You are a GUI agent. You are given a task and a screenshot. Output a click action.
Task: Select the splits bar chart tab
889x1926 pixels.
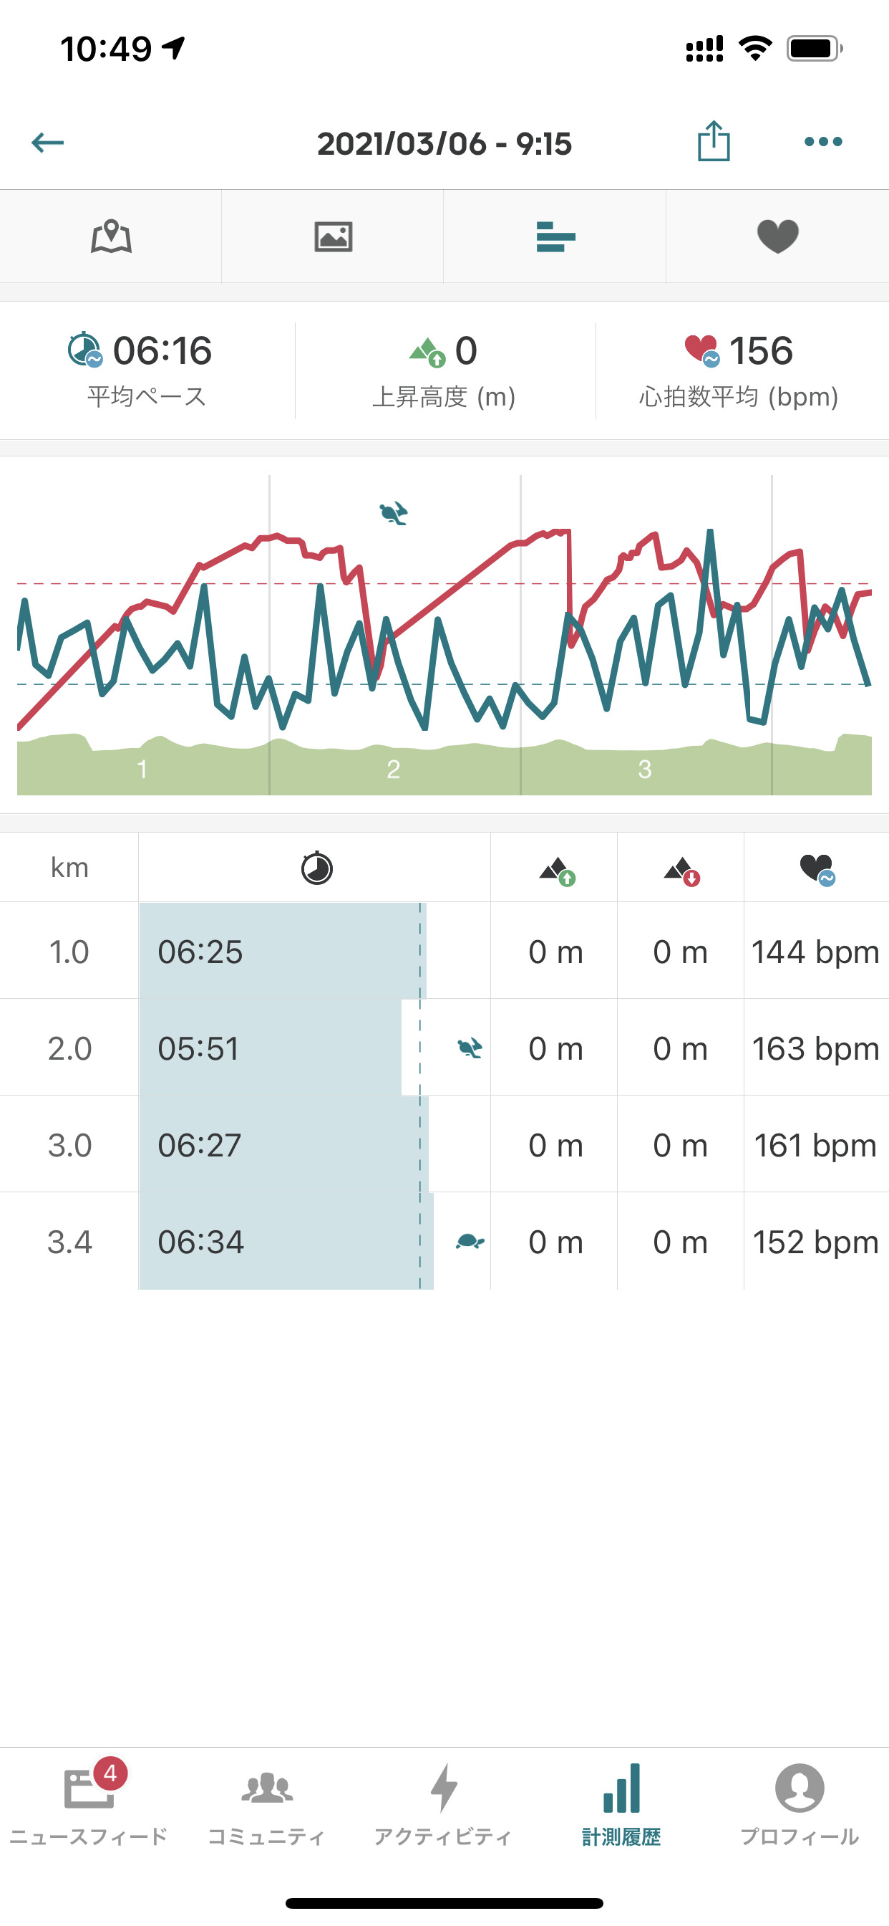click(555, 237)
